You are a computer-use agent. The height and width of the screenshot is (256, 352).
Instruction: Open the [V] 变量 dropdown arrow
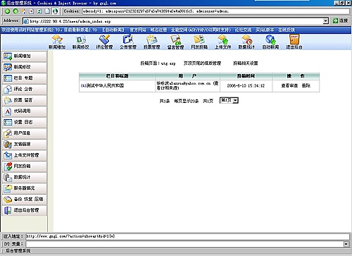[x=346, y=244]
